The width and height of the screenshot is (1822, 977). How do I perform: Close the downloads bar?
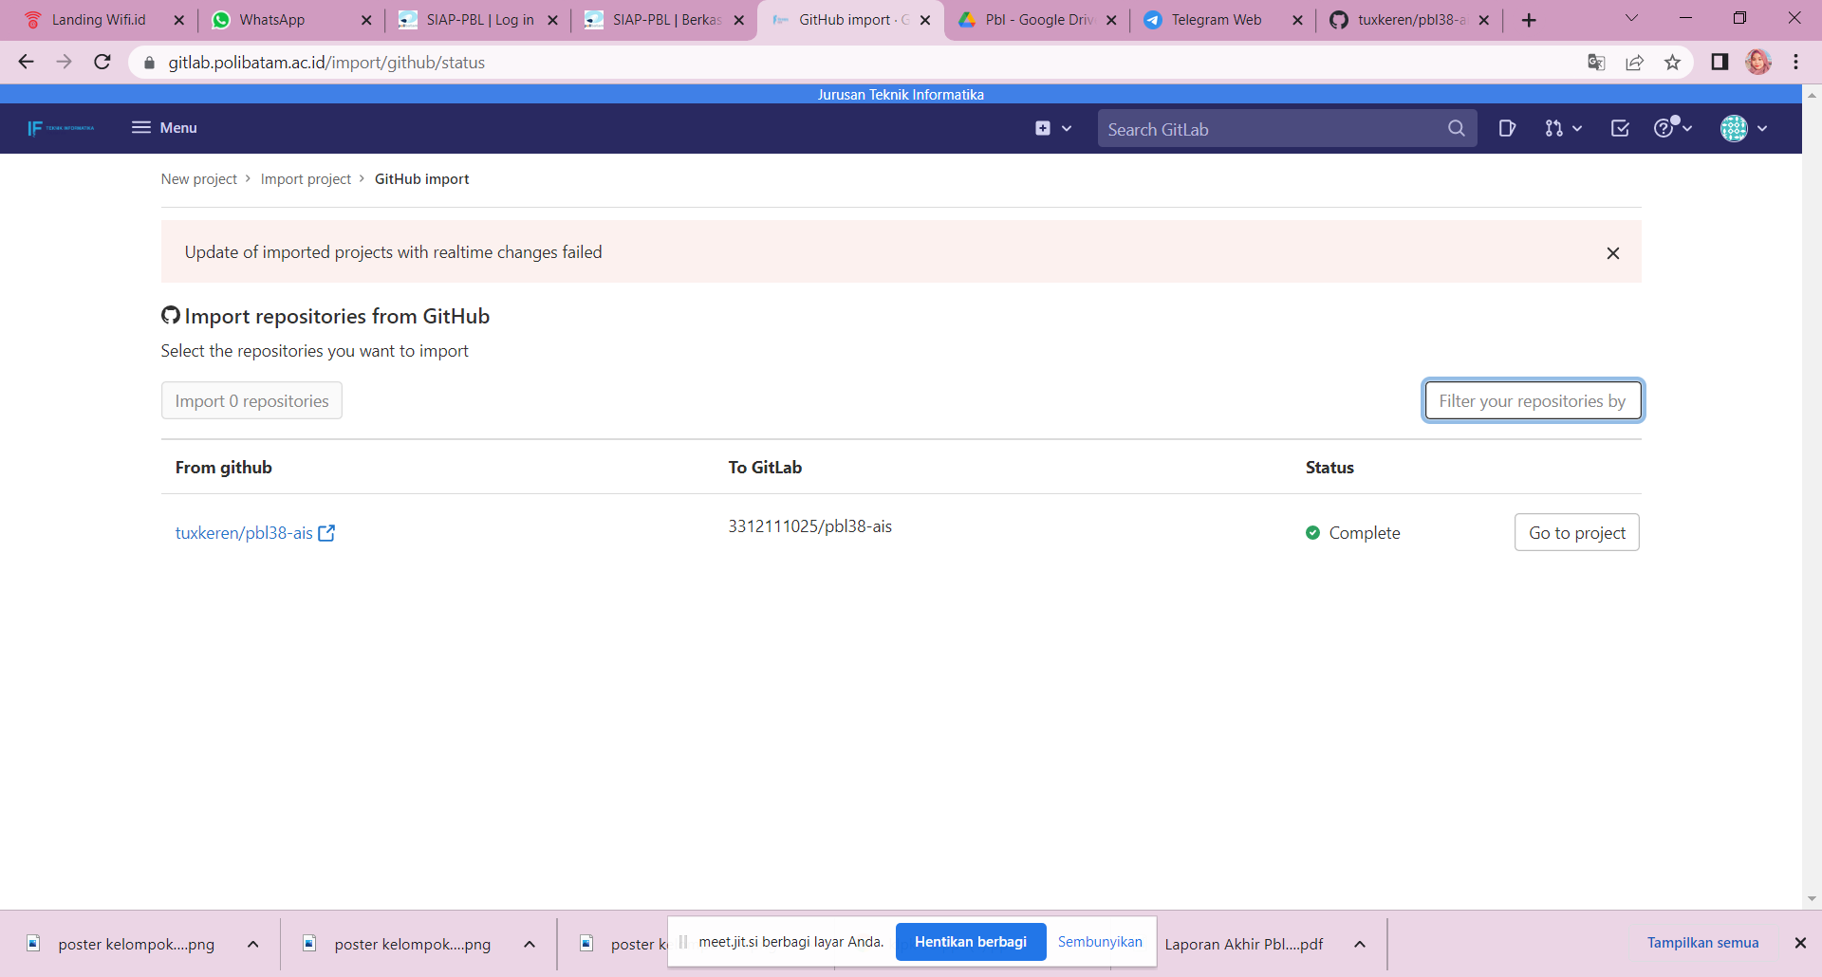tap(1799, 943)
